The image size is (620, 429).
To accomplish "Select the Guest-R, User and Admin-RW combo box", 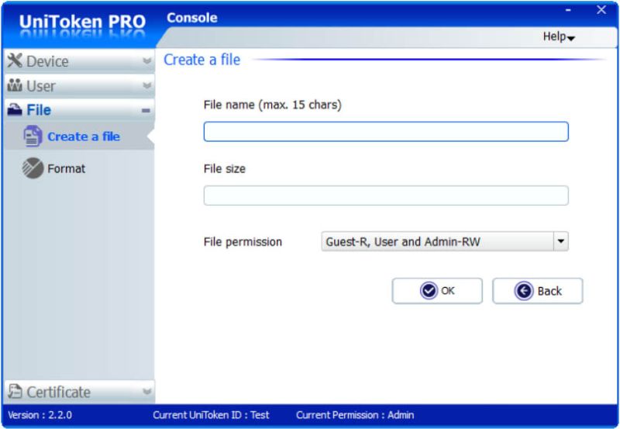I will point(445,241).
